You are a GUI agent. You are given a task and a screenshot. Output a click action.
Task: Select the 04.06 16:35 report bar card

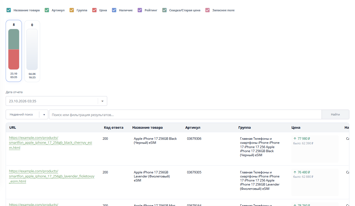(x=32, y=51)
